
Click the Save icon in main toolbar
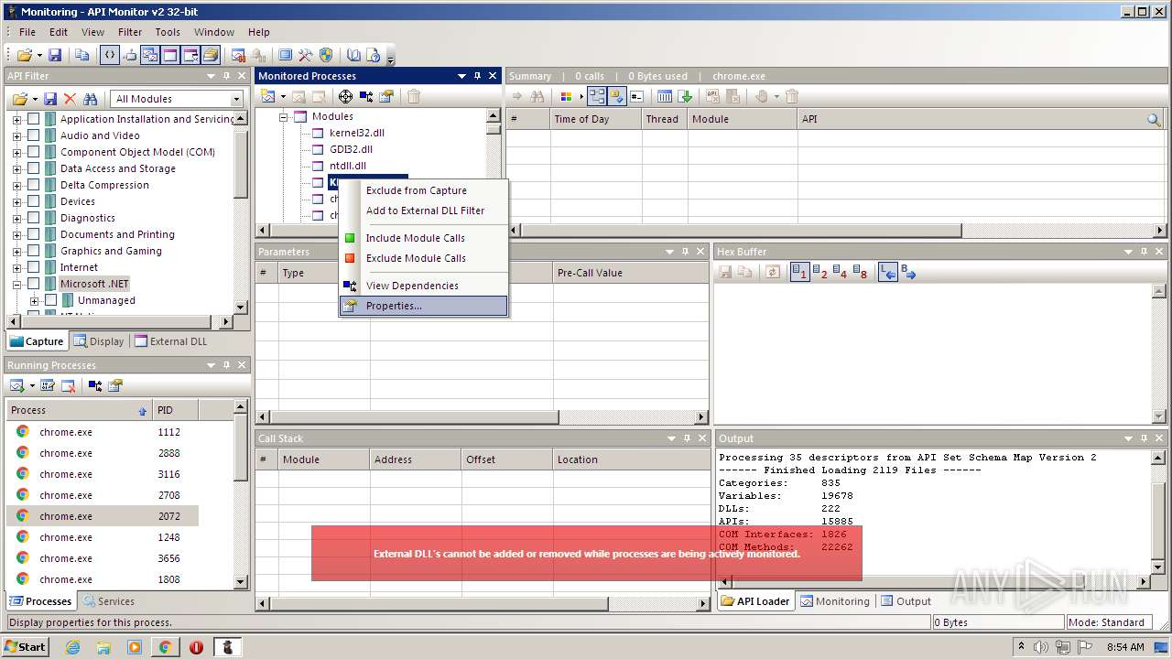coord(55,55)
